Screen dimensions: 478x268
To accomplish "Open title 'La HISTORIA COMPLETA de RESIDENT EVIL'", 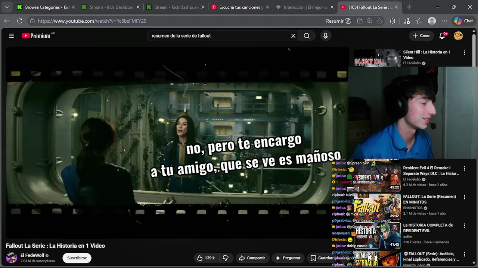I will [x=428, y=228].
